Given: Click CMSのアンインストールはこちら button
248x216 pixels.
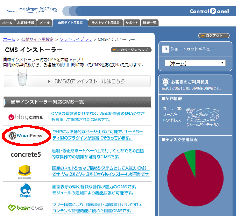Looking at the screenshot, I should (77, 81).
